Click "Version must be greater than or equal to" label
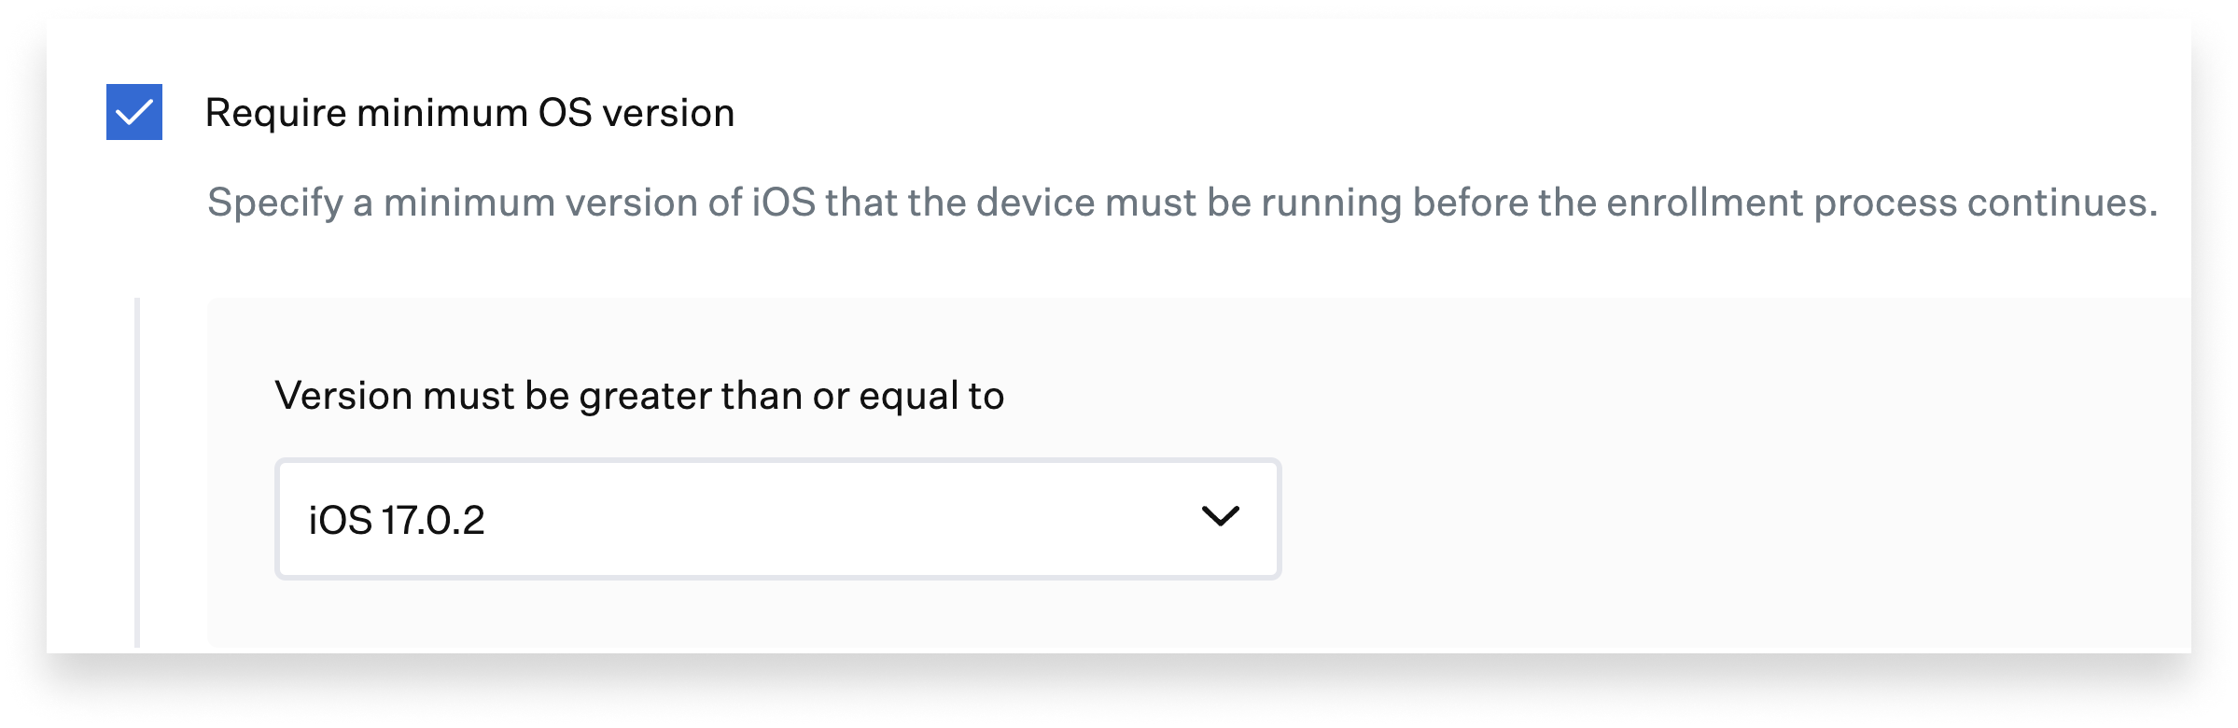This screenshot has height=728, width=2238. (639, 396)
